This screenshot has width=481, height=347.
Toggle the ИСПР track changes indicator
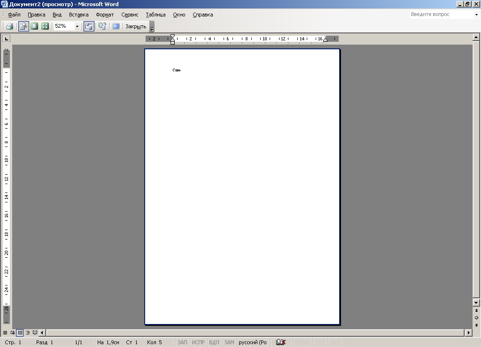198,342
